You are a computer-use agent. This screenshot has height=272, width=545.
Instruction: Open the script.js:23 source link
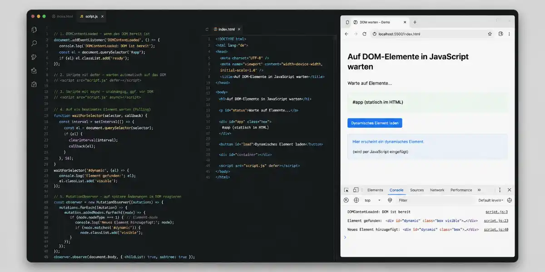tap(496, 221)
